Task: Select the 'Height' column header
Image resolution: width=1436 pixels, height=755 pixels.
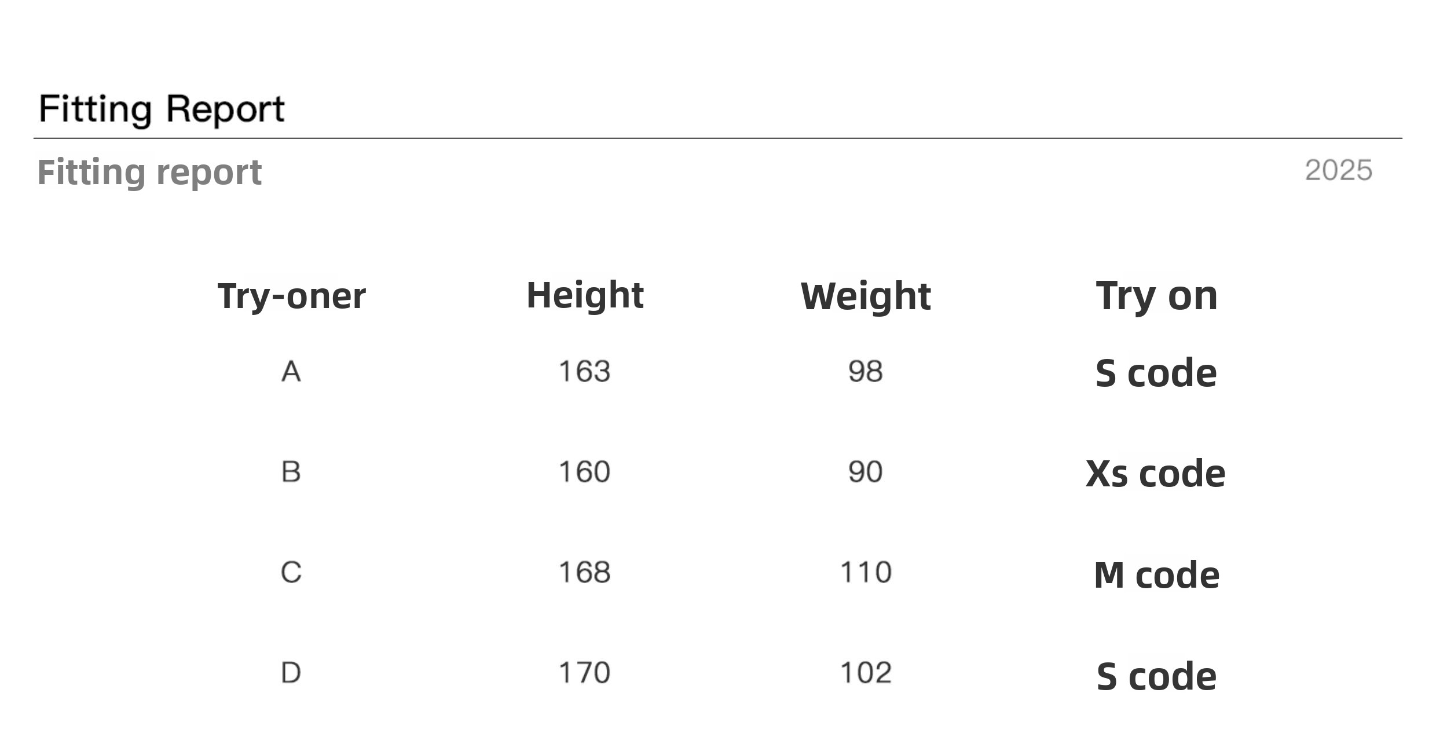Action: 585,295
